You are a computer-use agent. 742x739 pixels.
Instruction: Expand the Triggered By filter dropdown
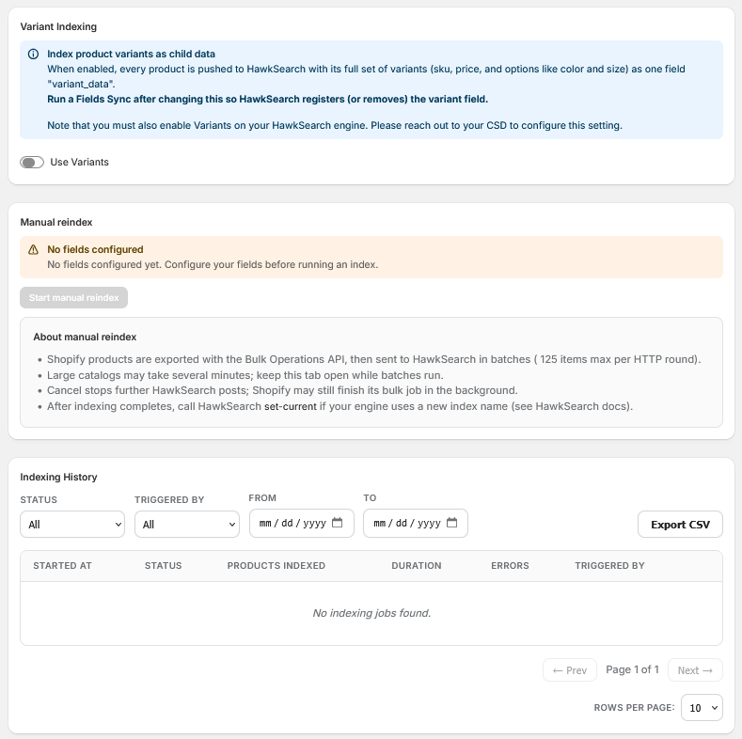pyautogui.click(x=187, y=525)
